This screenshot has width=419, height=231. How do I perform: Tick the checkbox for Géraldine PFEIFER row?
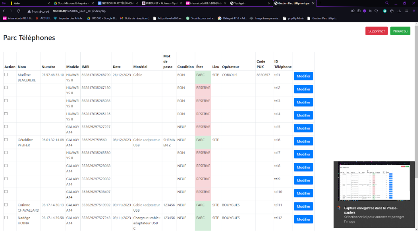tap(6, 140)
